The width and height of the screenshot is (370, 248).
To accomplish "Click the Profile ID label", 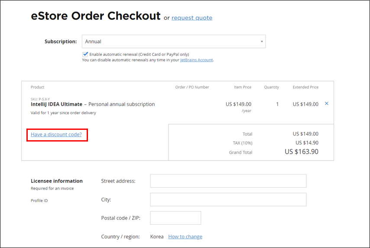I will click(39, 201).
